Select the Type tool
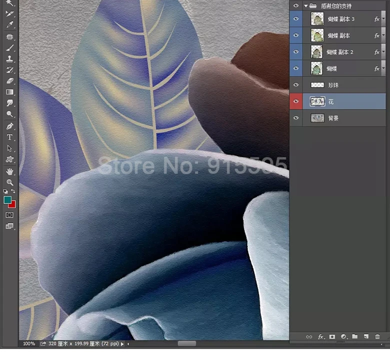This screenshot has height=354, width=390. click(x=9, y=137)
